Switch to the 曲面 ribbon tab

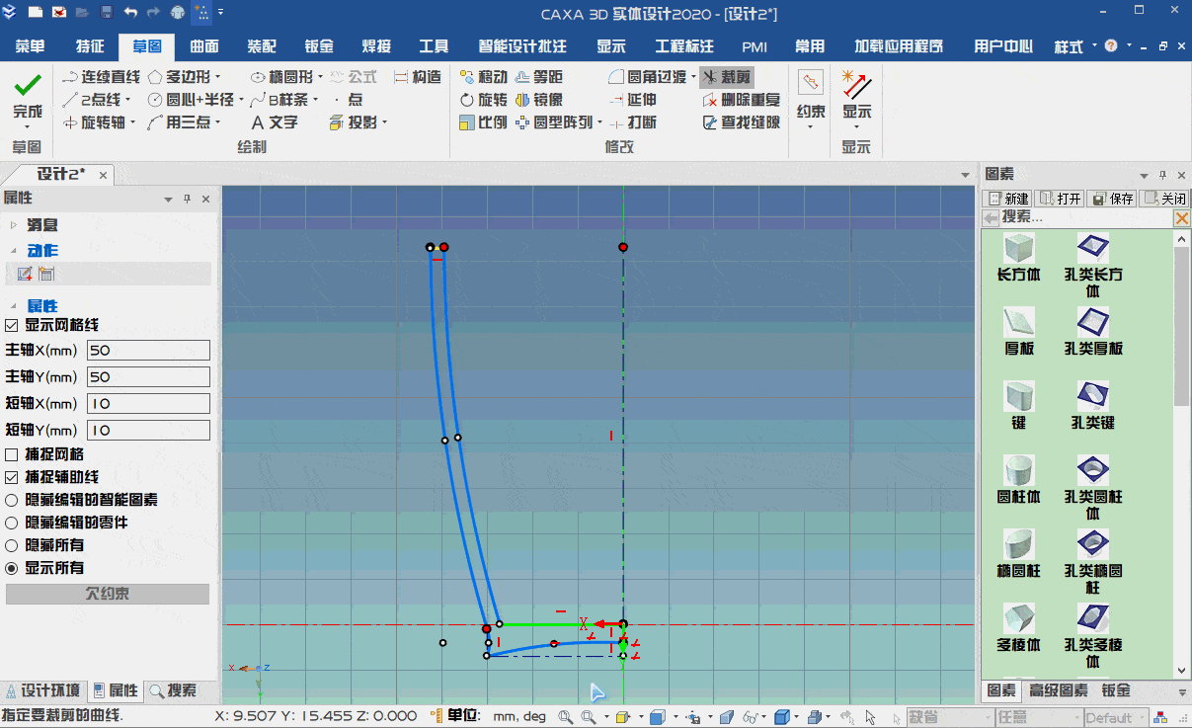(x=205, y=45)
